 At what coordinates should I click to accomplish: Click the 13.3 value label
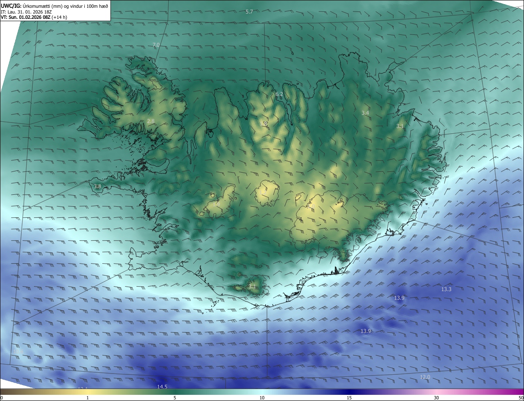click(x=446, y=289)
